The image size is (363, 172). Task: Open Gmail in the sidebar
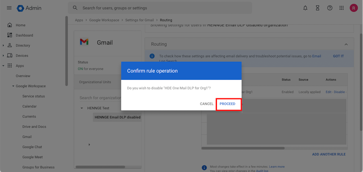coord(27,137)
